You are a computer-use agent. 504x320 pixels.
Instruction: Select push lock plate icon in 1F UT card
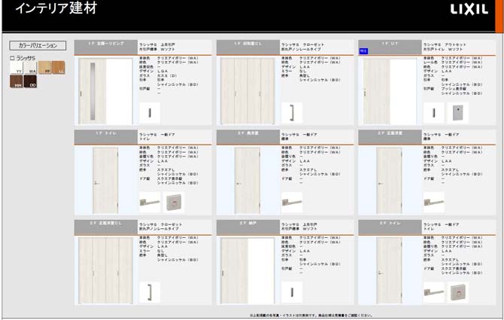tap(457, 113)
